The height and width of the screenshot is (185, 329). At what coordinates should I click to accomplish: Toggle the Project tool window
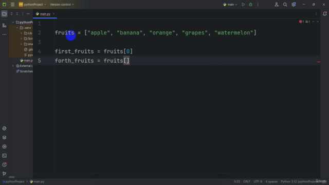coord(4,14)
